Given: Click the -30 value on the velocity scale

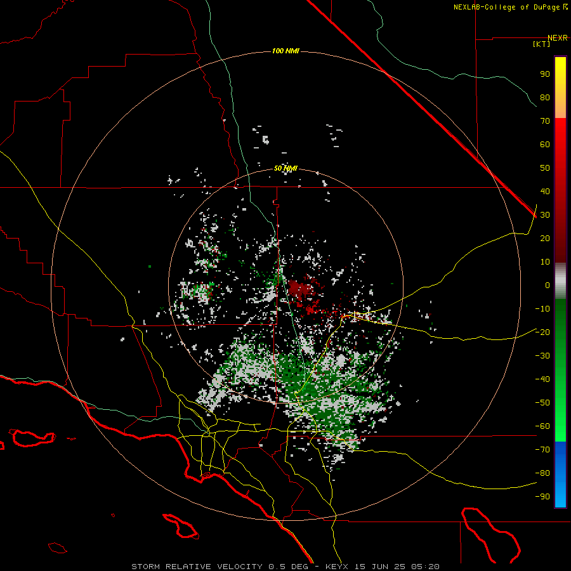Looking at the screenshot, I should [542, 356].
